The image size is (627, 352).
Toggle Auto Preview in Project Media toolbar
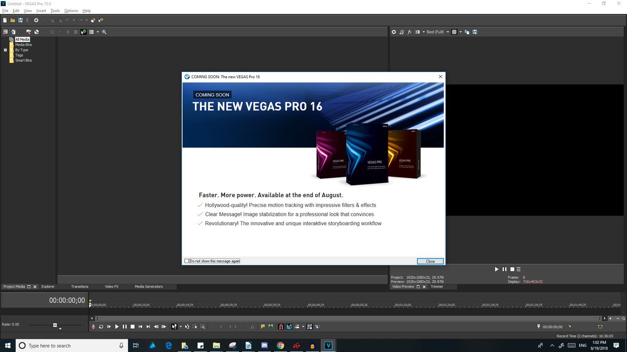83,32
